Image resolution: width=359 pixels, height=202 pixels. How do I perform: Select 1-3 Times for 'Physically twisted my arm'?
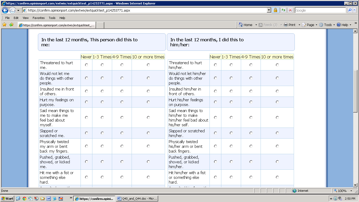(x=102, y=146)
